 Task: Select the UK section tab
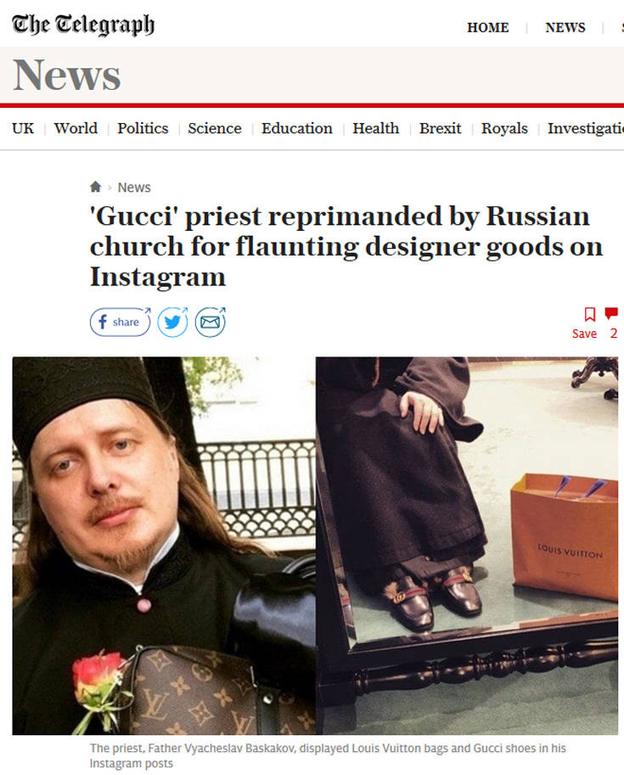(23, 128)
